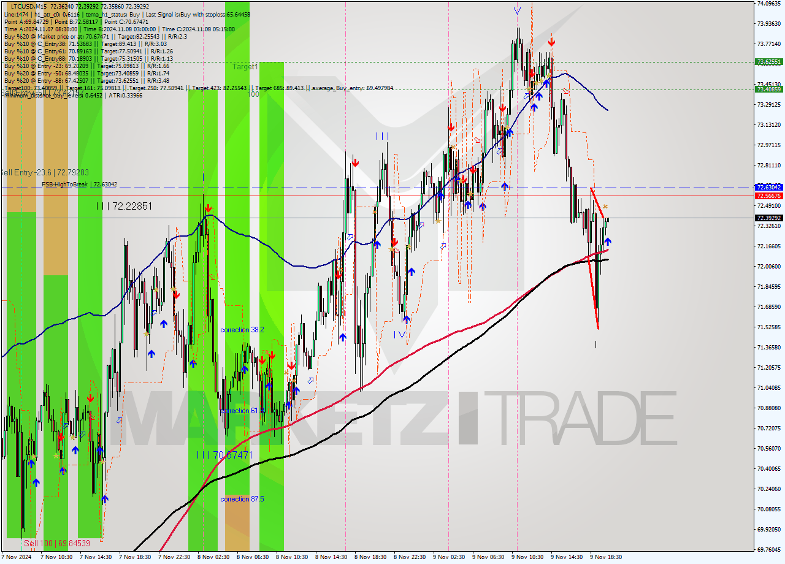Image resolution: width=785 pixels, height=564 pixels.
Task: Click the correction 87.5 label
Action: point(242,499)
